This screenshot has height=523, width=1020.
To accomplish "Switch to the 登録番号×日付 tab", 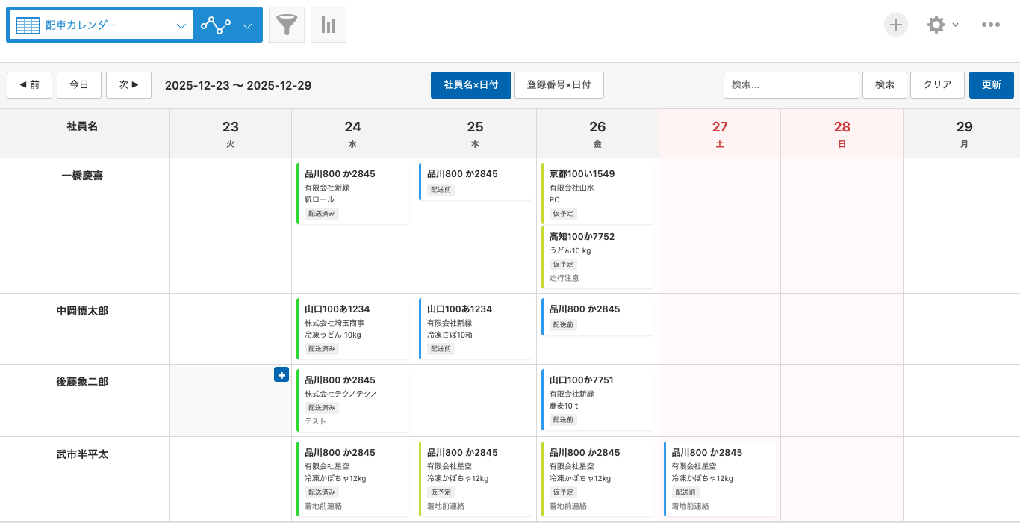I will [559, 85].
